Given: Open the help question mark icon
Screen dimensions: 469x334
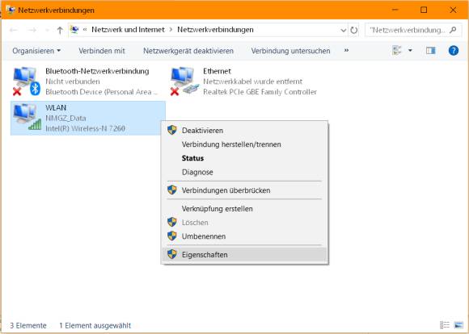Looking at the screenshot, I should point(454,51).
